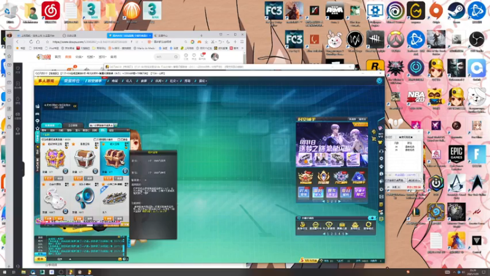Open the Windows Start button on the taskbar

[x=4, y=272]
